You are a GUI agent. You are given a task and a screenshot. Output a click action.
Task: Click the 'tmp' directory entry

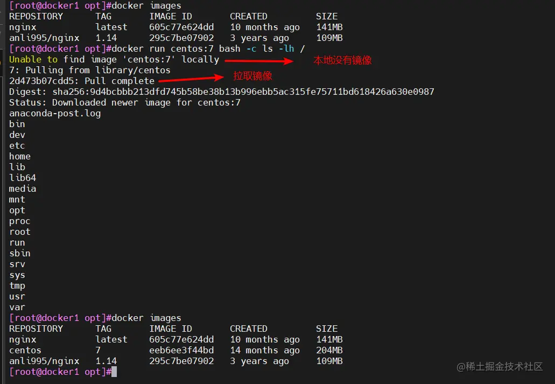17,286
